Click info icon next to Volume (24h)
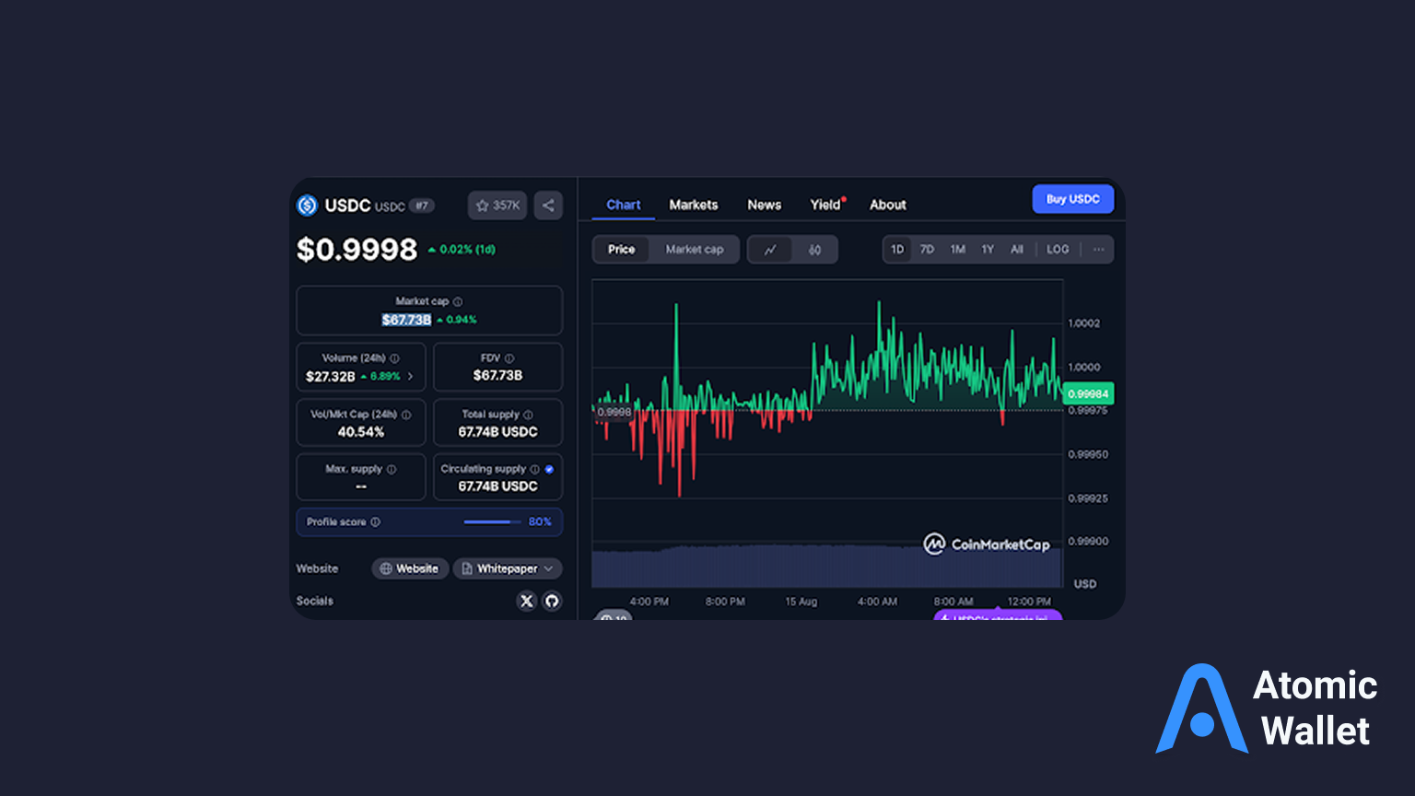 pyautogui.click(x=394, y=358)
